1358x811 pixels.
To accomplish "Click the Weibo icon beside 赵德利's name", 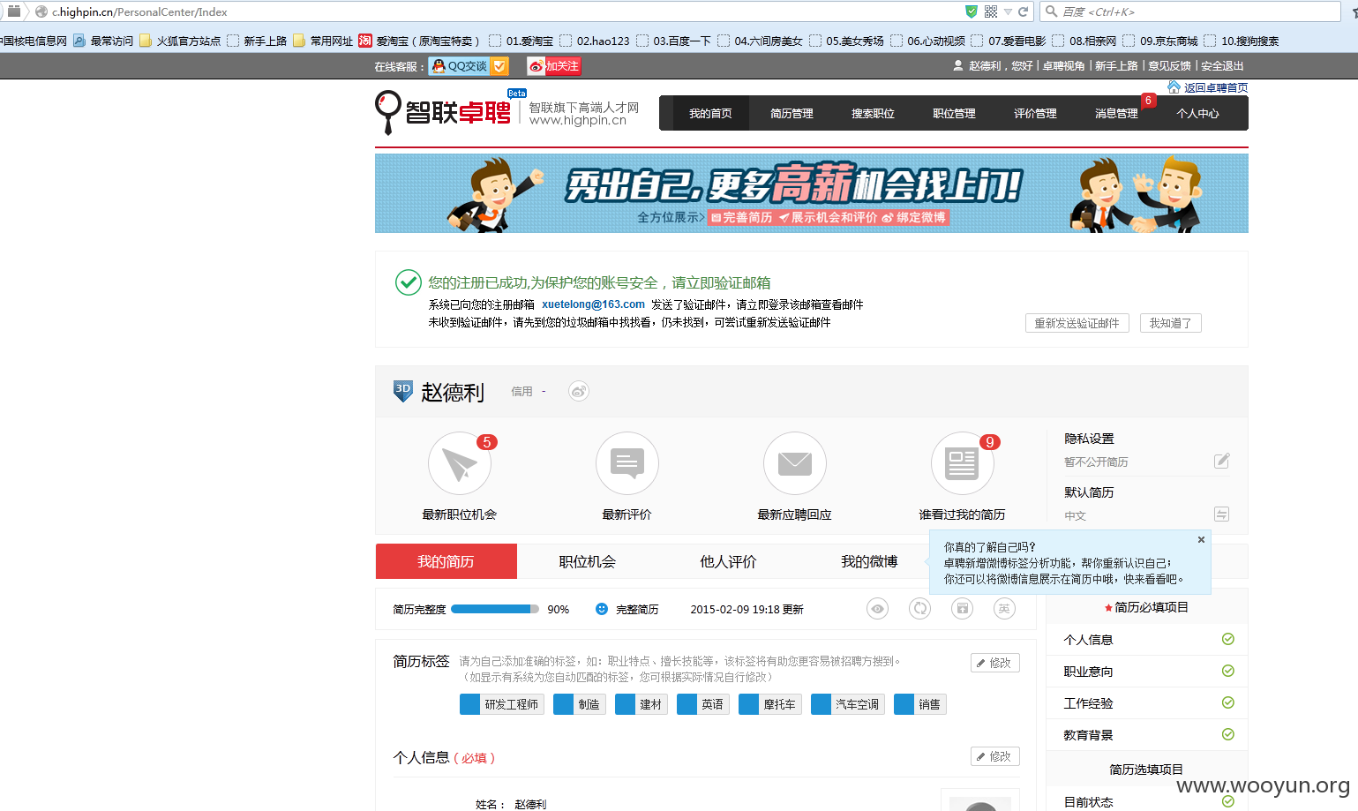I will [579, 391].
